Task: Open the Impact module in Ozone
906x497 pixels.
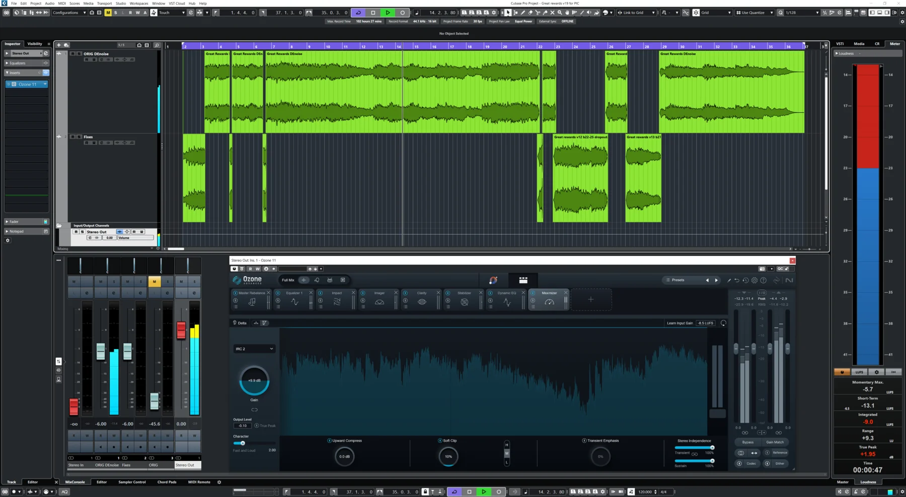Action: (337, 299)
